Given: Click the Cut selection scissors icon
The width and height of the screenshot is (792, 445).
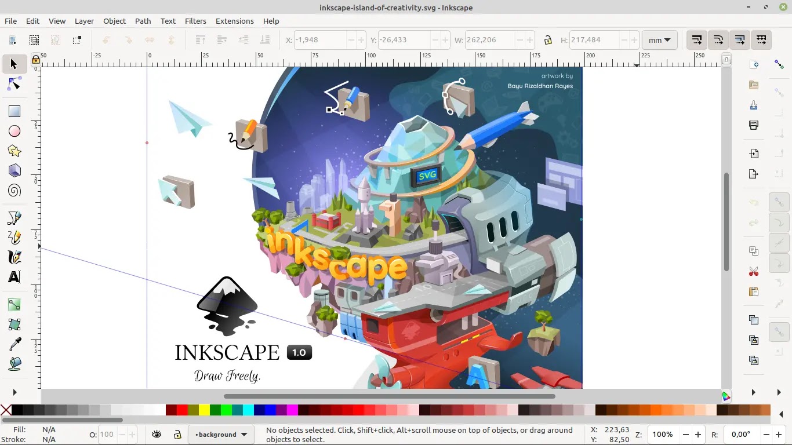Looking at the screenshot, I should tap(753, 271).
